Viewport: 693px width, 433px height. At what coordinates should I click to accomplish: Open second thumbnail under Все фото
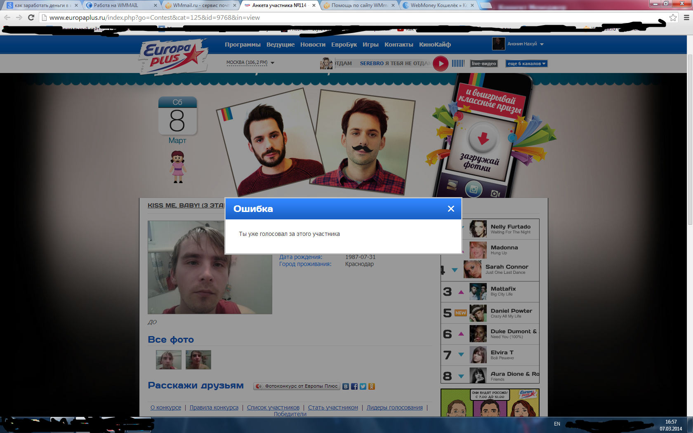pyautogui.click(x=198, y=360)
